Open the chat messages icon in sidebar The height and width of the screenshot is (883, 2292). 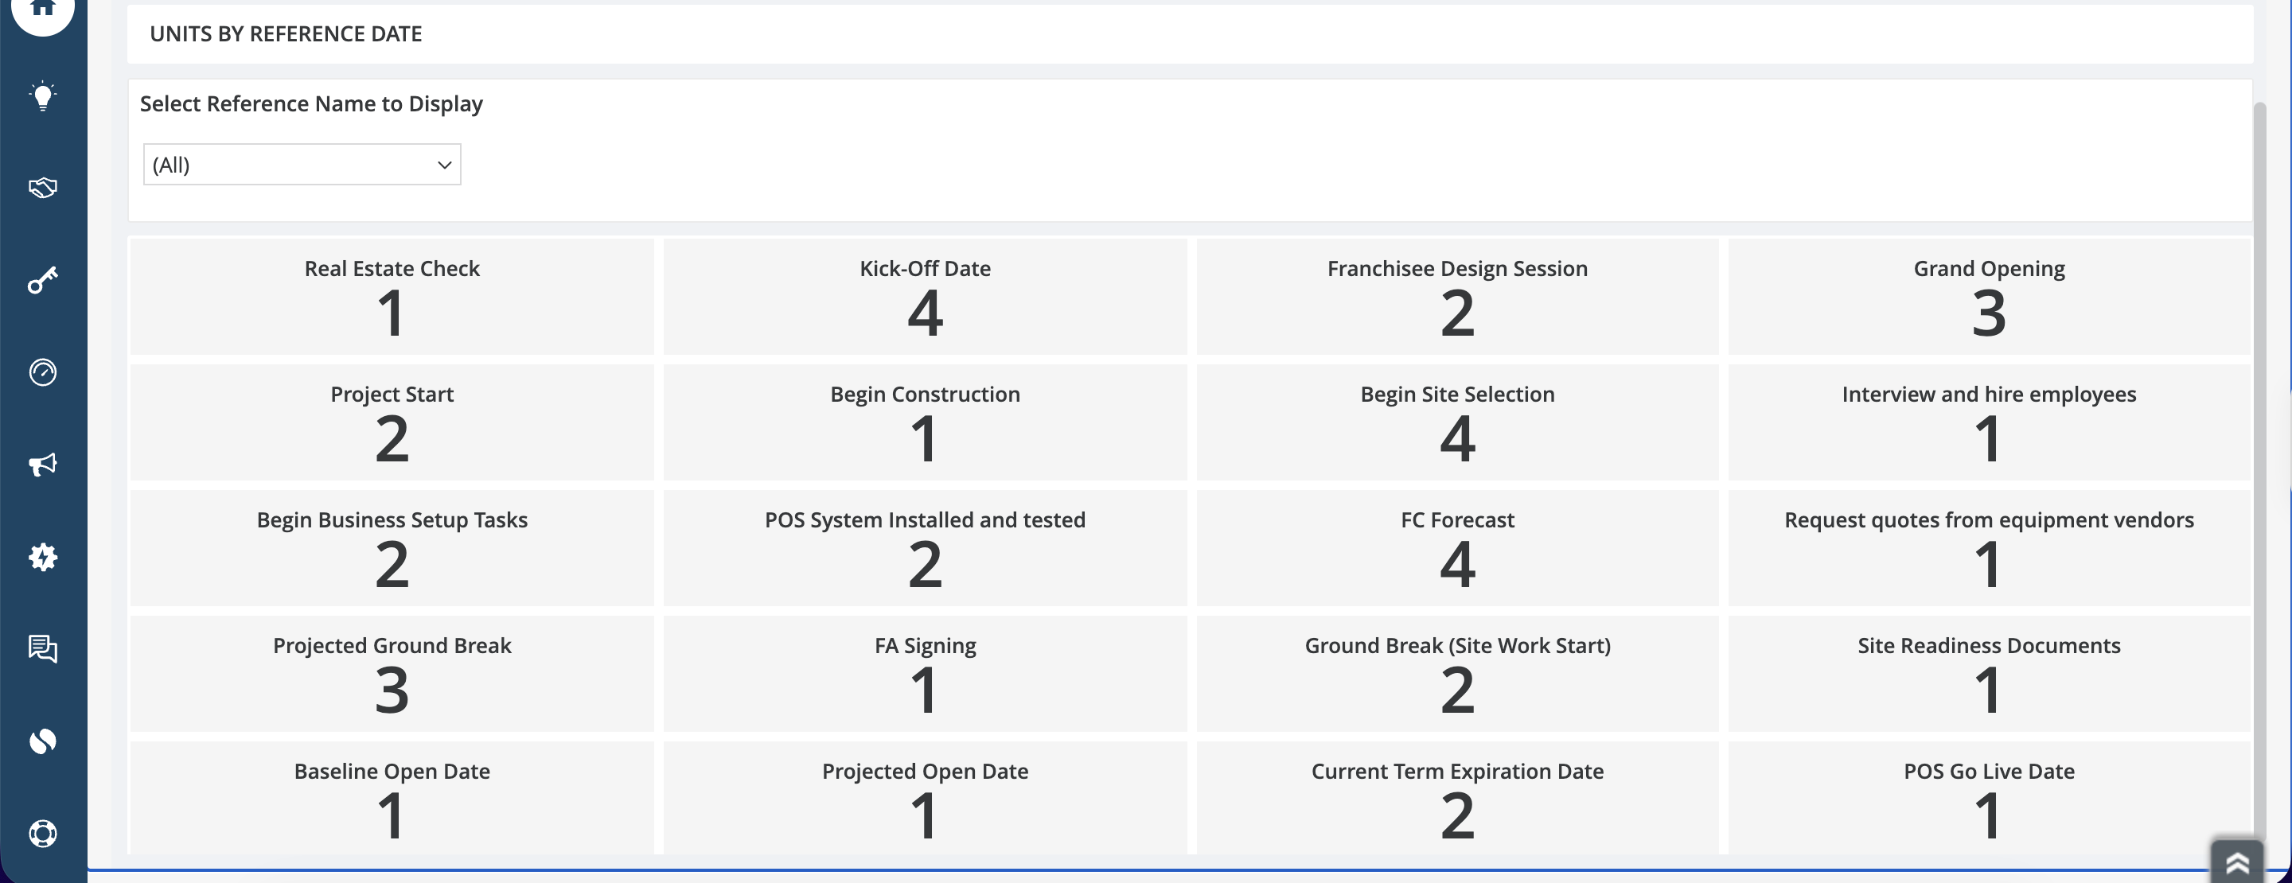point(43,649)
